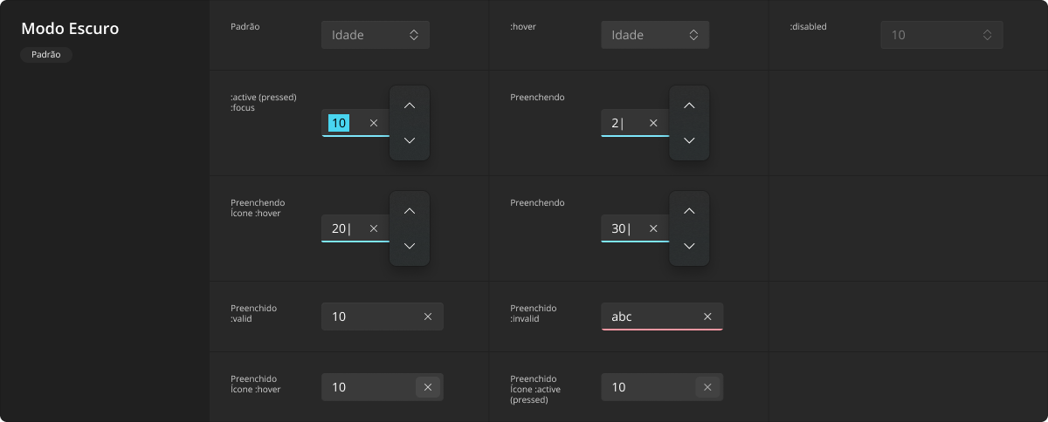The height and width of the screenshot is (422, 1048).
Task: Decrement the field showing 2 with the down chevron
Action: (689, 140)
